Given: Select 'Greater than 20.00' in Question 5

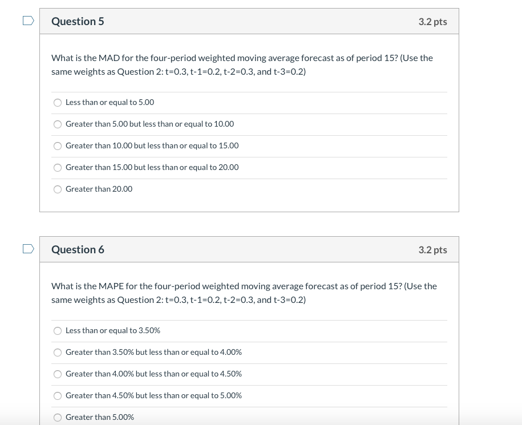Looking at the screenshot, I should (x=58, y=189).
